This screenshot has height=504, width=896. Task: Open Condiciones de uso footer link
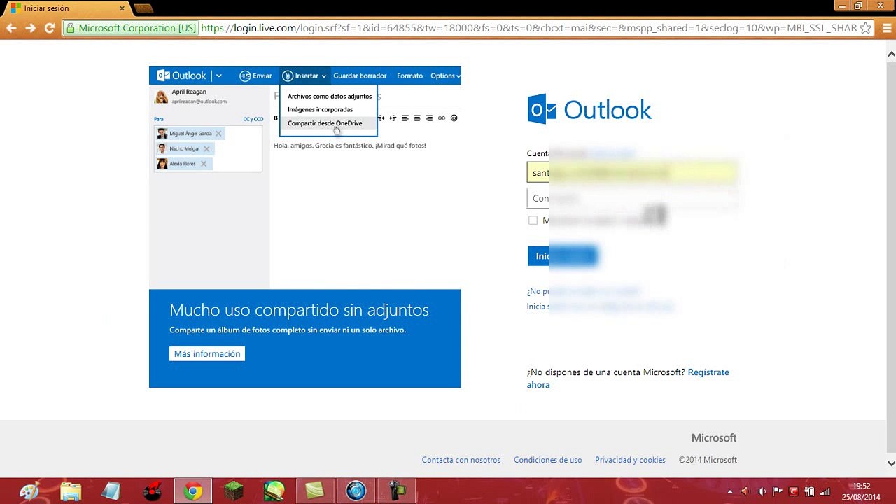pyautogui.click(x=548, y=460)
